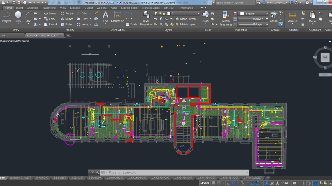Toggle annotation visibility in status bar
The width and height of the screenshot is (332, 186).
click(x=267, y=183)
